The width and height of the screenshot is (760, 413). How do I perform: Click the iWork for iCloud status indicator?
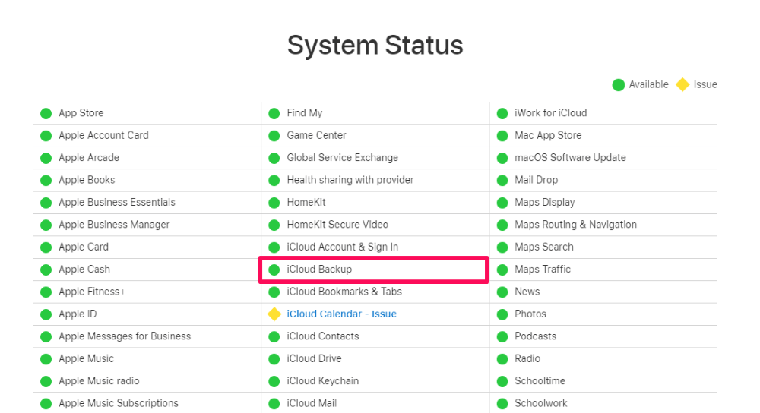point(502,113)
